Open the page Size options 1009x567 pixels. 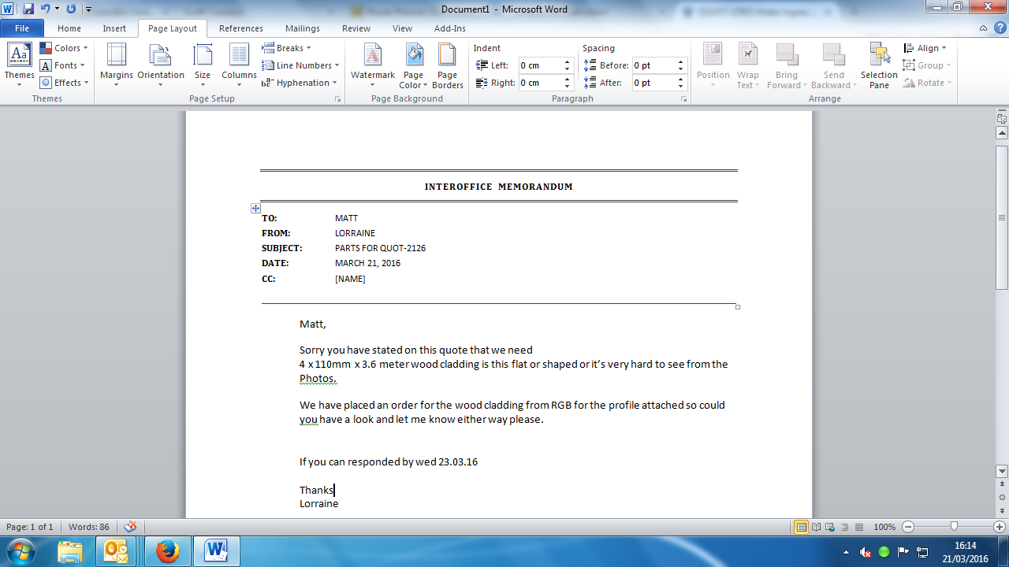point(203,65)
